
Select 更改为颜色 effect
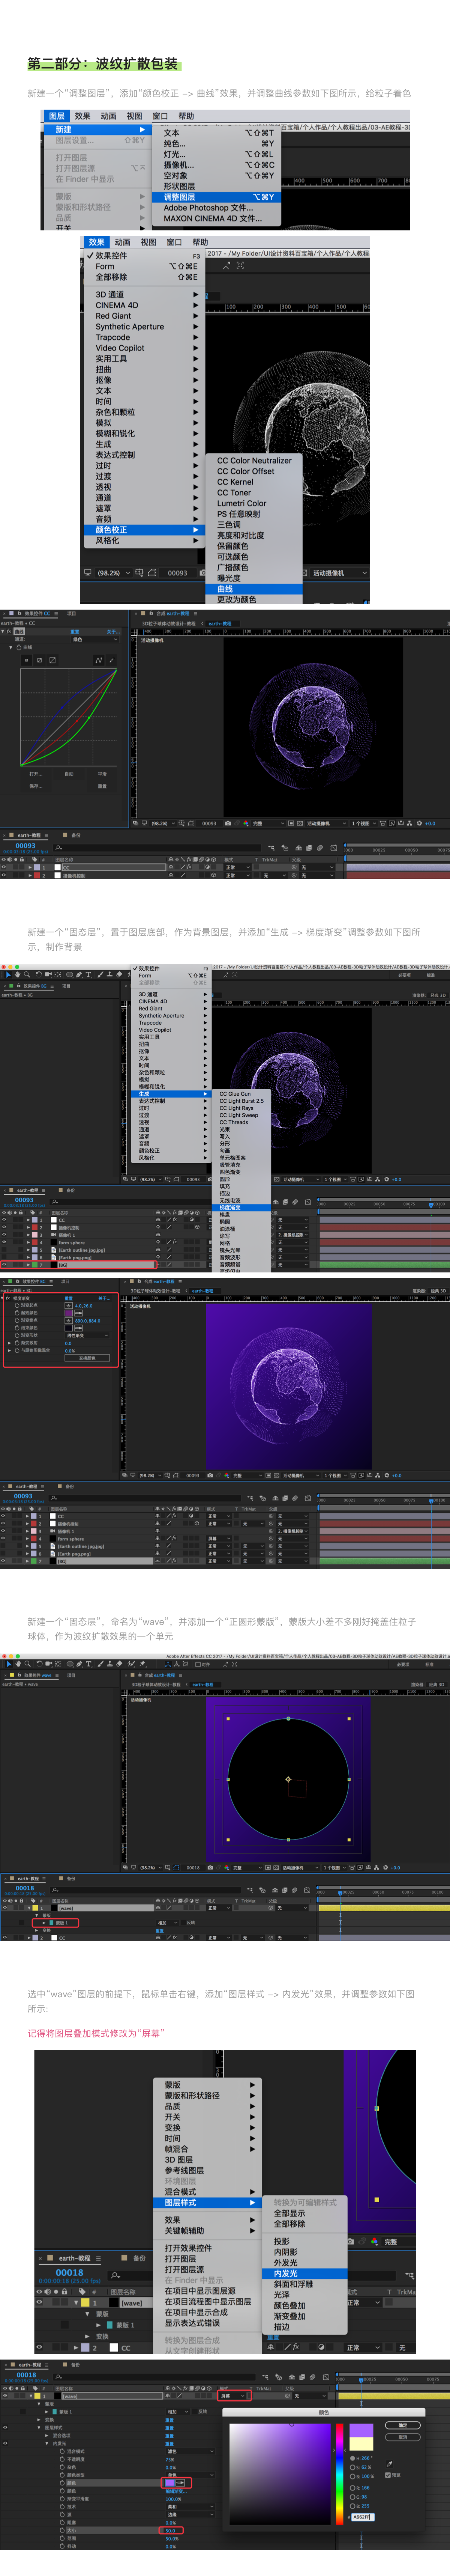pyautogui.click(x=254, y=600)
